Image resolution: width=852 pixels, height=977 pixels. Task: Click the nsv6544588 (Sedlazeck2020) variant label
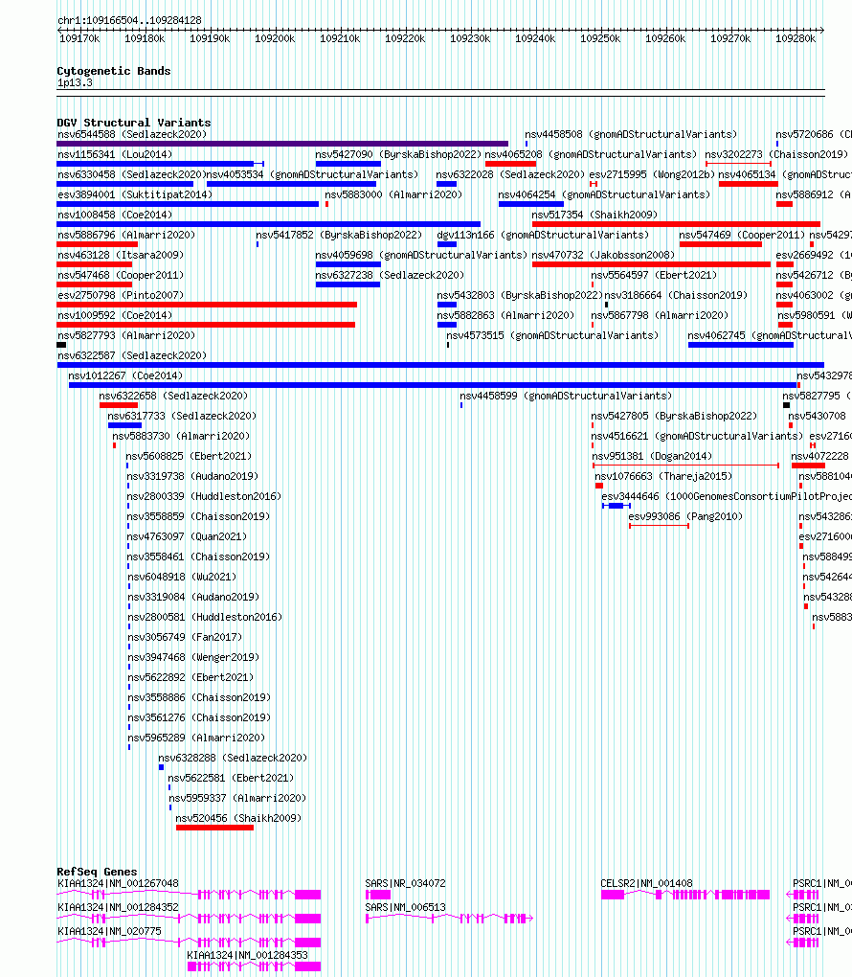[132, 135]
